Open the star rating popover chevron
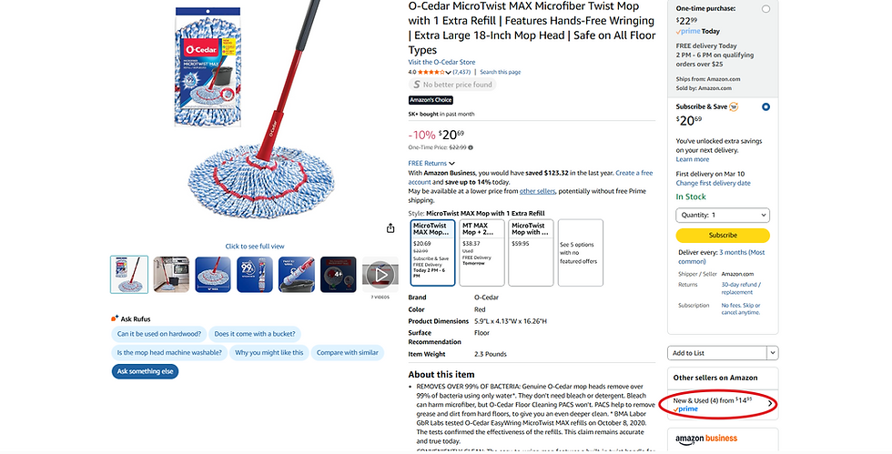This screenshot has width=892, height=454. tap(448, 72)
